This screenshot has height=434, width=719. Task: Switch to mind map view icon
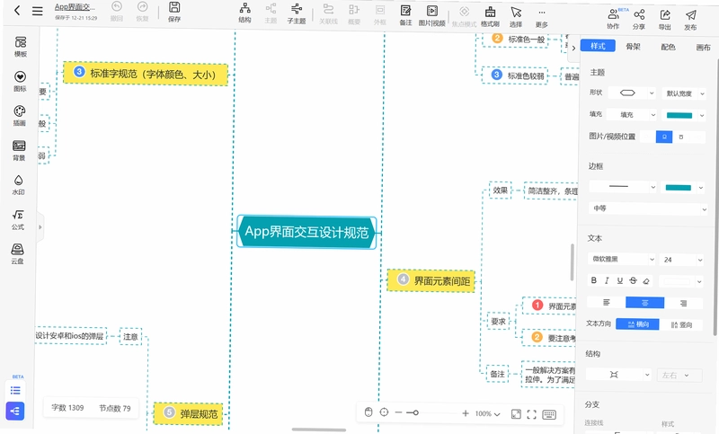pos(15,411)
